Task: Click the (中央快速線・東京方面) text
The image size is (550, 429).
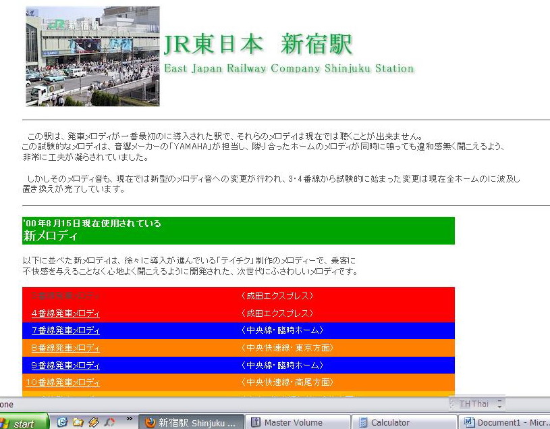Action: (x=287, y=348)
